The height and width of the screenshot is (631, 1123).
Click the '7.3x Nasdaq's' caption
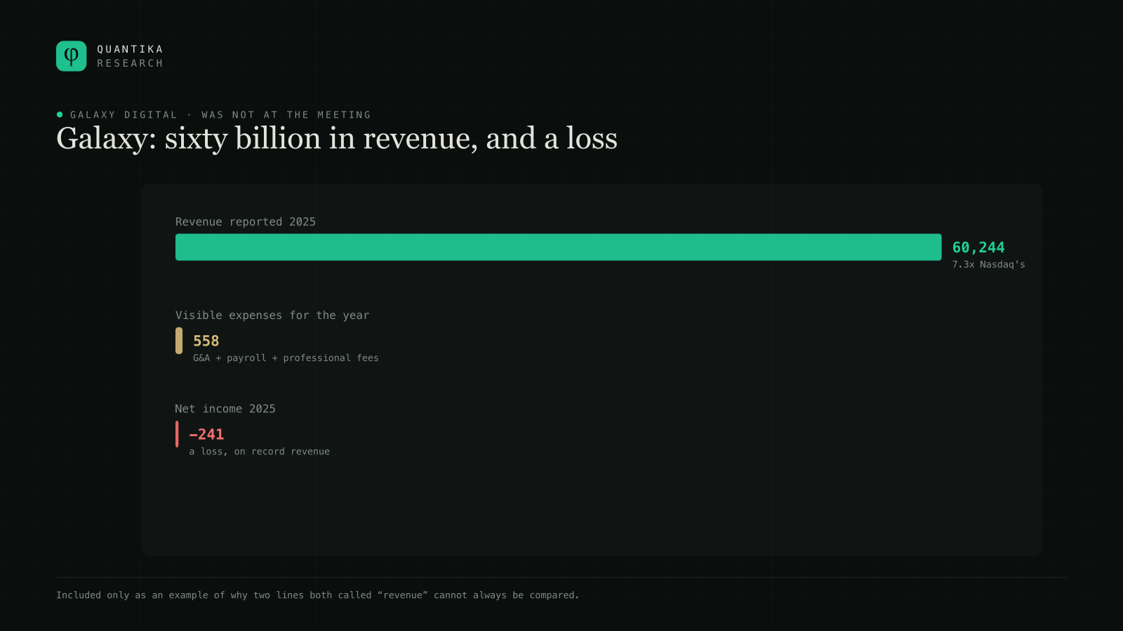coord(988,264)
